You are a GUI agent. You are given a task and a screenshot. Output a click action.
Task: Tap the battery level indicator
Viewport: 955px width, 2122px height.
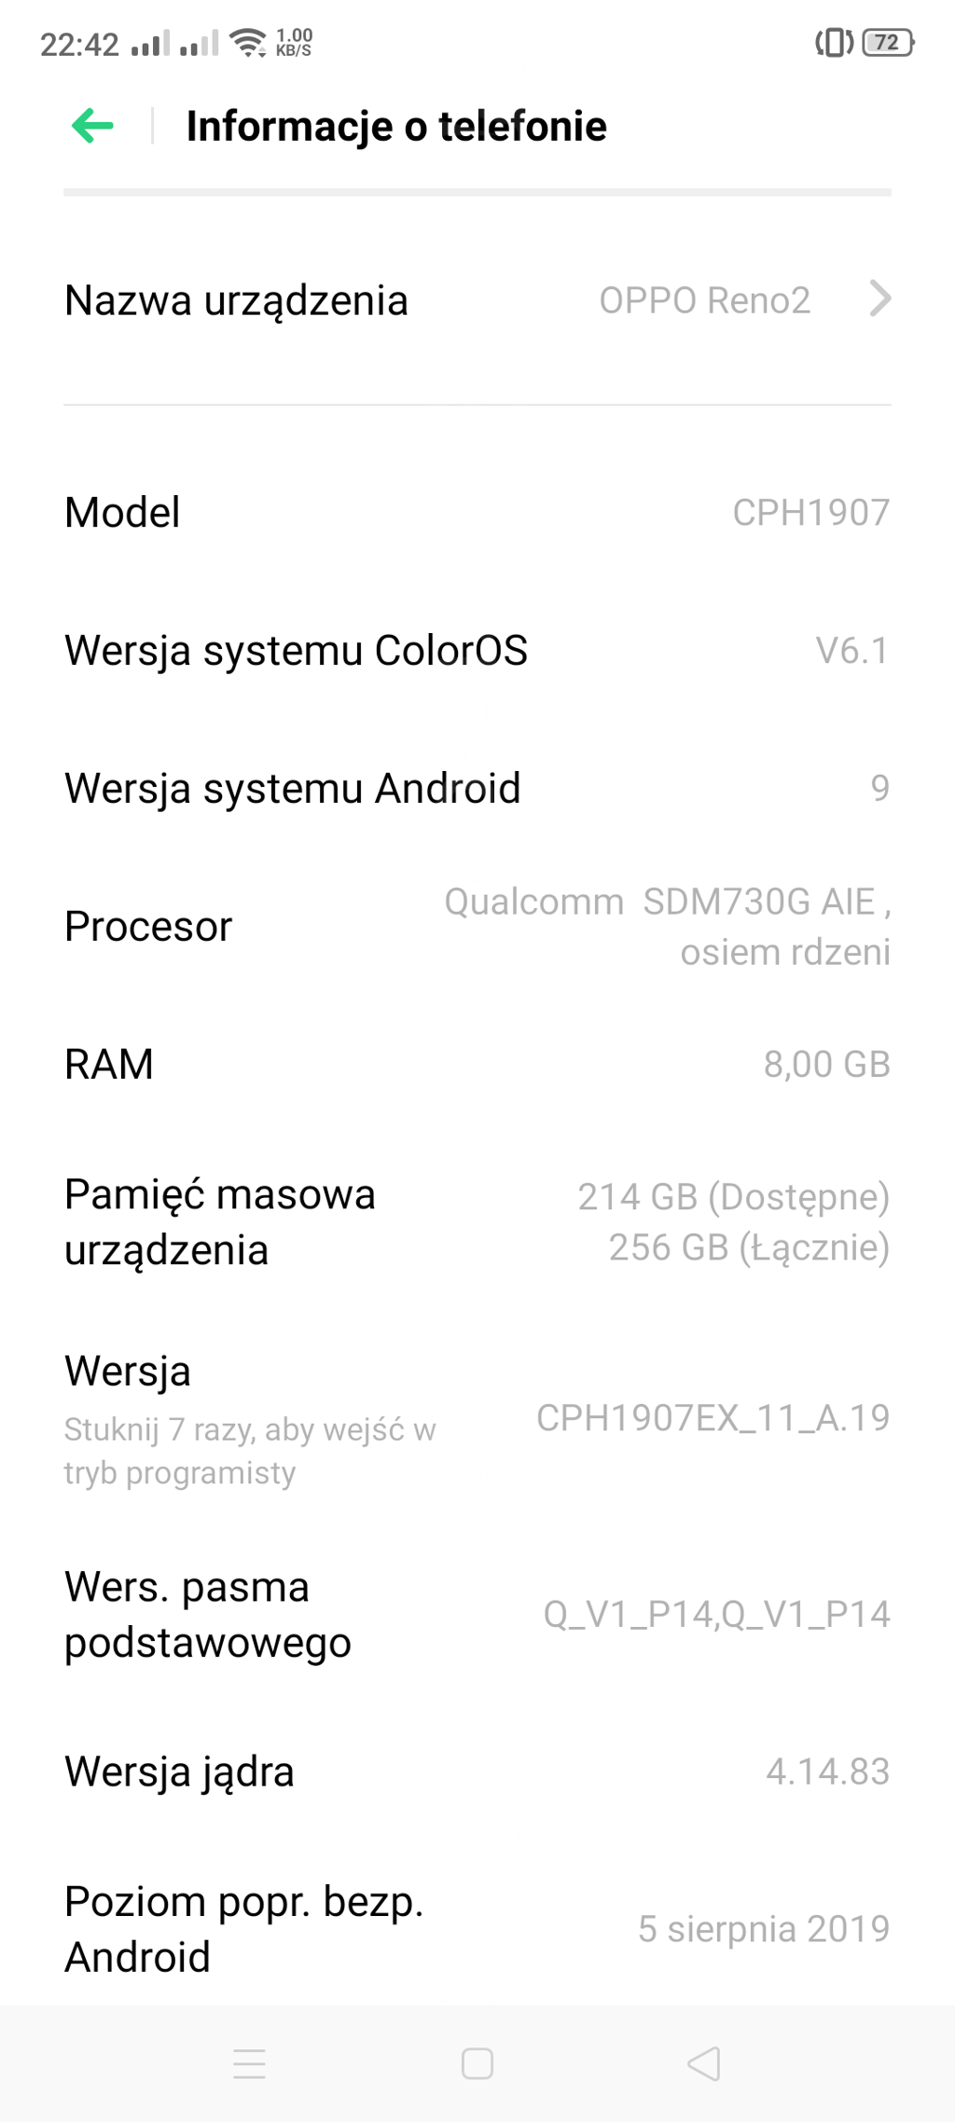coord(888,43)
